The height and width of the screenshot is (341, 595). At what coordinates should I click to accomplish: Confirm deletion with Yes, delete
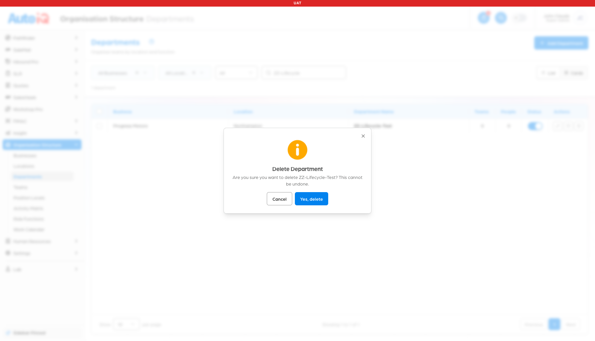click(x=311, y=199)
